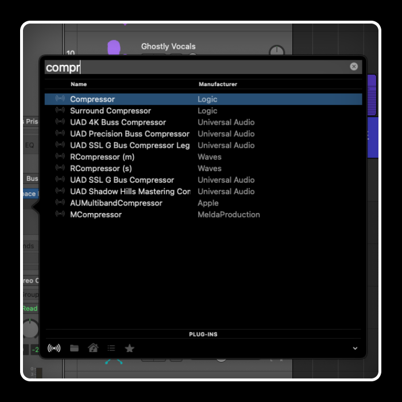This screenshot has width=402, height=402.
Task: Open the folder browser icon in bottom bar
Action: point(74,348)
